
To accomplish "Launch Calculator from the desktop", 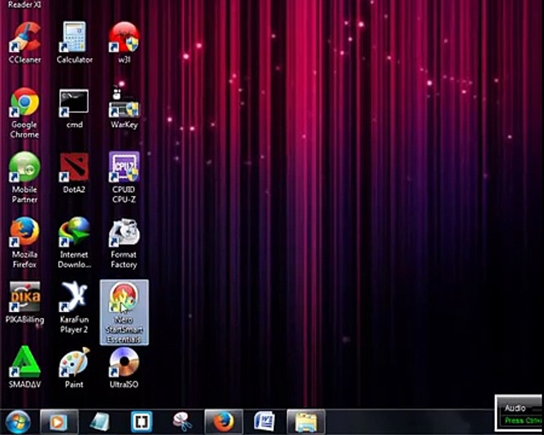I will click(74, 42).
